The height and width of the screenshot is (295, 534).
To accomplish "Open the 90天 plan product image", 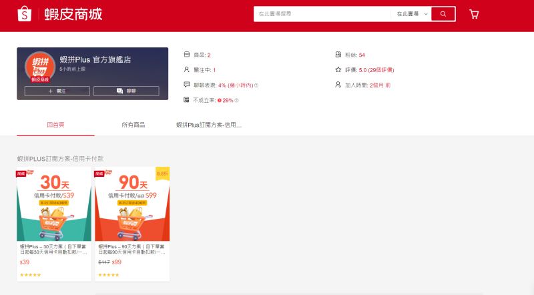I will (x=132, y=204).
